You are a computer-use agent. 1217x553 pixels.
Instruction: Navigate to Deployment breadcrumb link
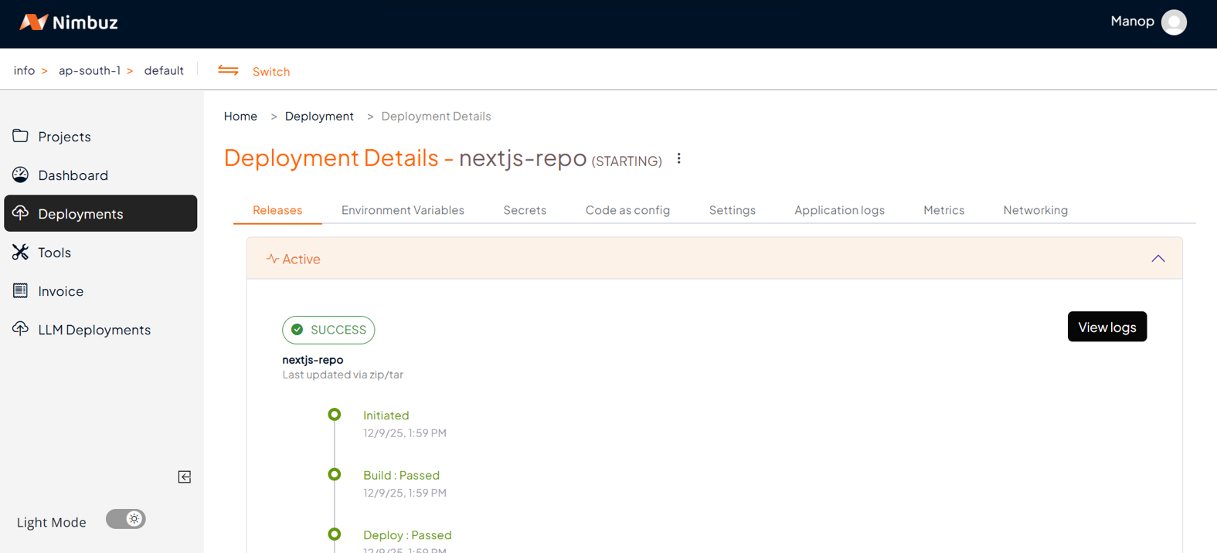319,116
